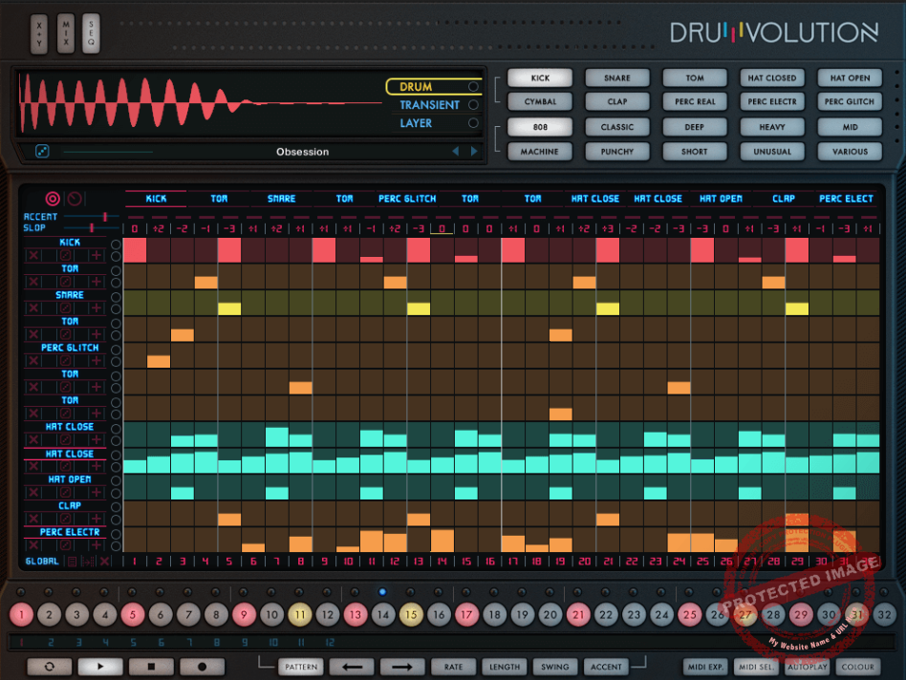Select the DRUM layer radio
Screen dimensions: 906x680
point(473,87)
